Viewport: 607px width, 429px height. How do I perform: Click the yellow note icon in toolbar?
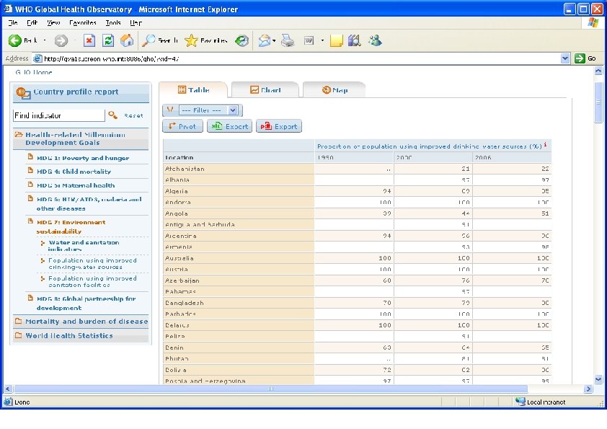[337, 40]
